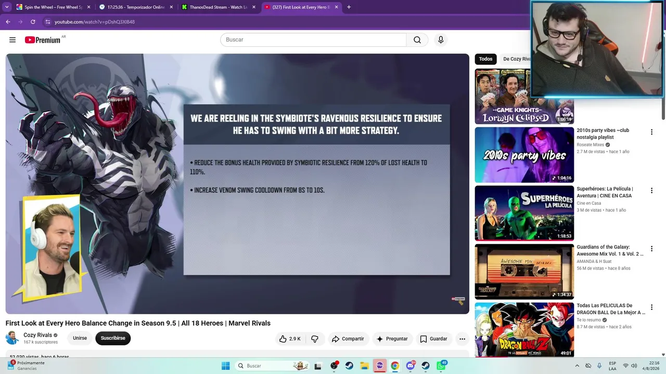Go to YouTube Premium home logo
Screen dimensions: 666x374
pyautogui.click(x=43, y=40)
